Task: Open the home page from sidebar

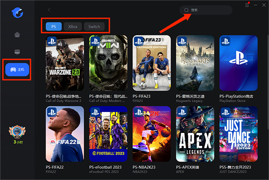Action: (17, 34)
